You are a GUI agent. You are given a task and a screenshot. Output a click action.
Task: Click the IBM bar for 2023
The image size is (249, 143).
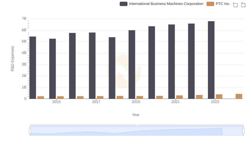click(211, 60)
